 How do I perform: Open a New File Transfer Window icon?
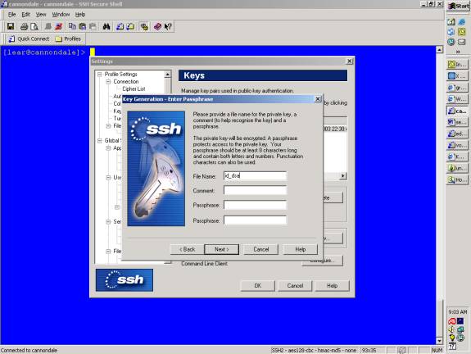[x=130, y=26]
